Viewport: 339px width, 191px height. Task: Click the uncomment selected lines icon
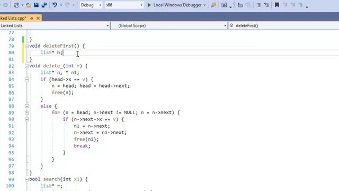(248, 5)
